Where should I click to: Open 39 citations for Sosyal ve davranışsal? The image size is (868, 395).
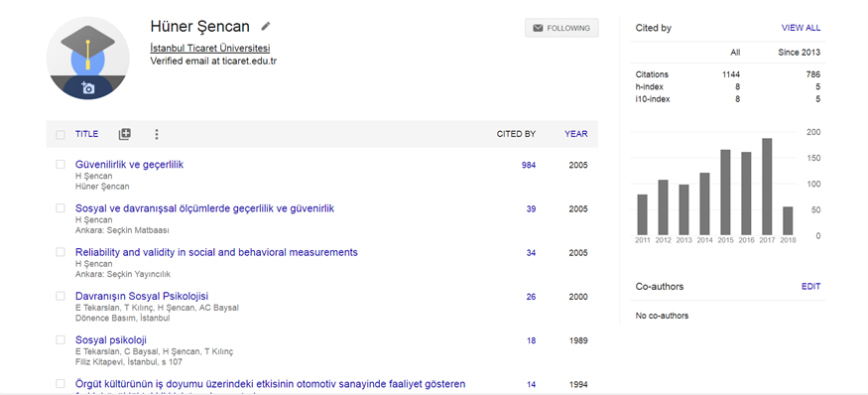tap(531, 208)
